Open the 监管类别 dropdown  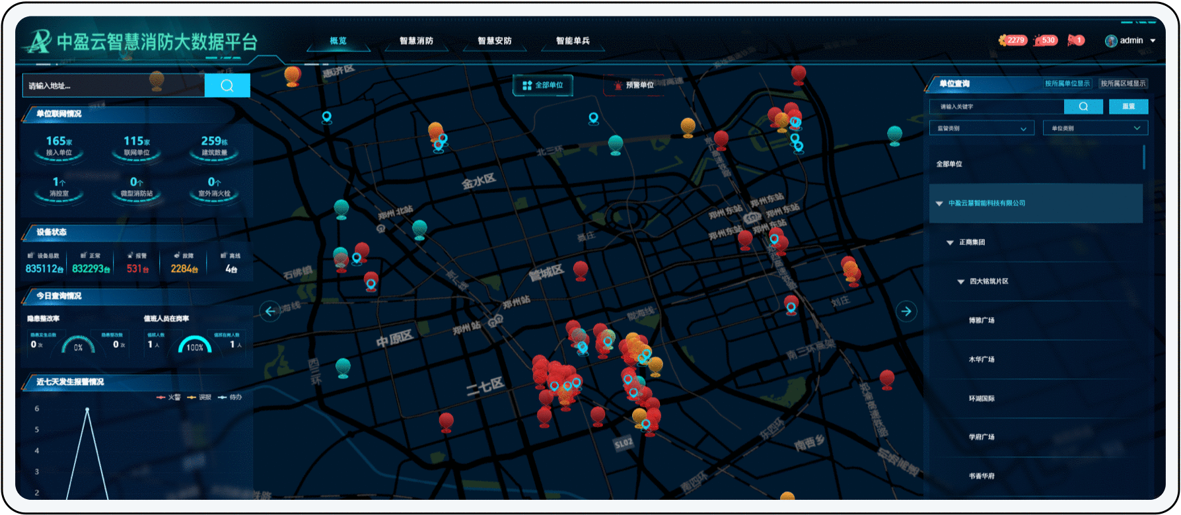pyautogui.click(x=982, y=128)
